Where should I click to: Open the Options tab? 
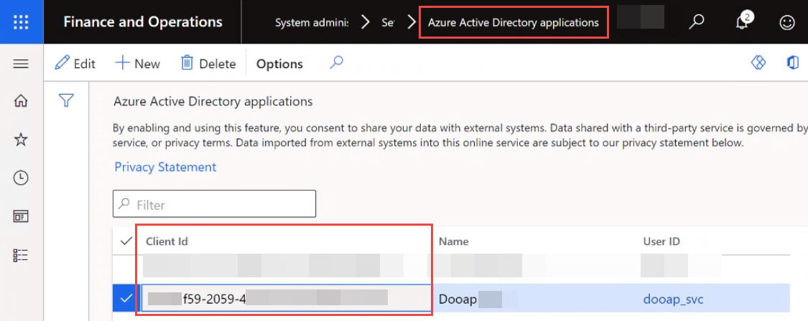280,64
